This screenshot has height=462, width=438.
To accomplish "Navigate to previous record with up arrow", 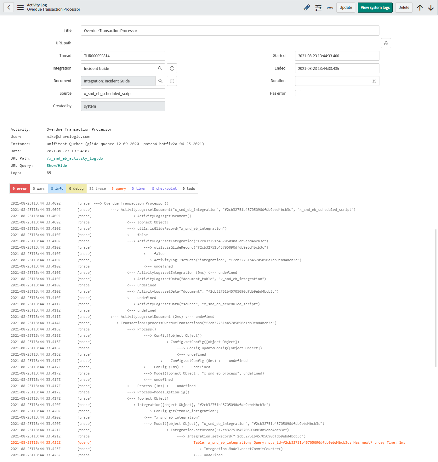I will [420, 7].
